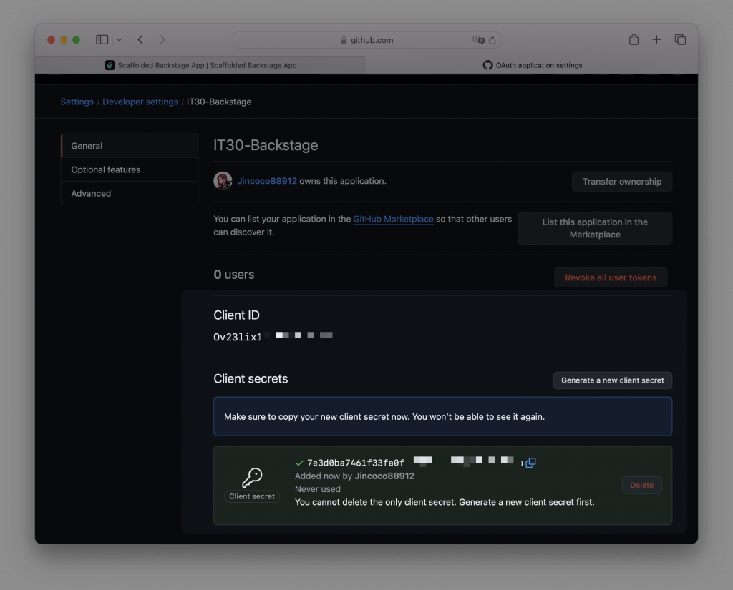Open Optional features section
733x590 pixels.
point(130,169)
